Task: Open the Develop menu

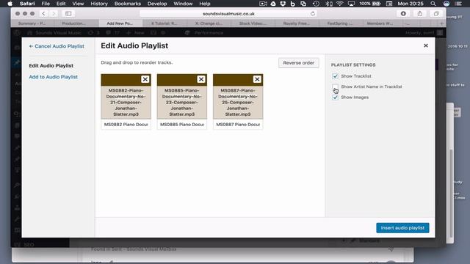Action: 157,4
